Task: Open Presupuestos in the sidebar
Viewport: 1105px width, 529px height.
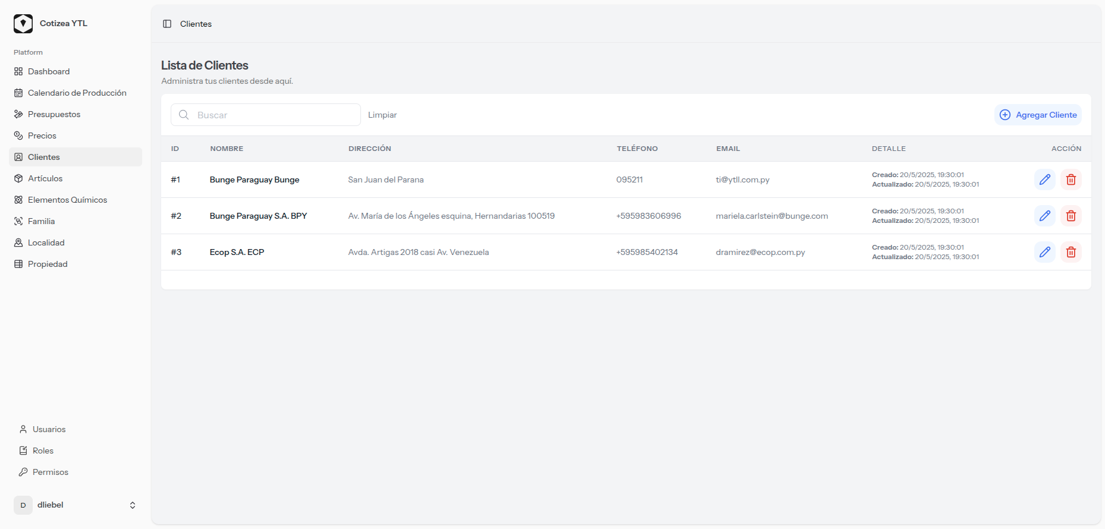Action: tap(54, 114)
